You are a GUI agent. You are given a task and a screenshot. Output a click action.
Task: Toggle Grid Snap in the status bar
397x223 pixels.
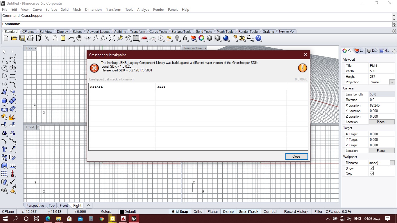click(x=180, y=212)
